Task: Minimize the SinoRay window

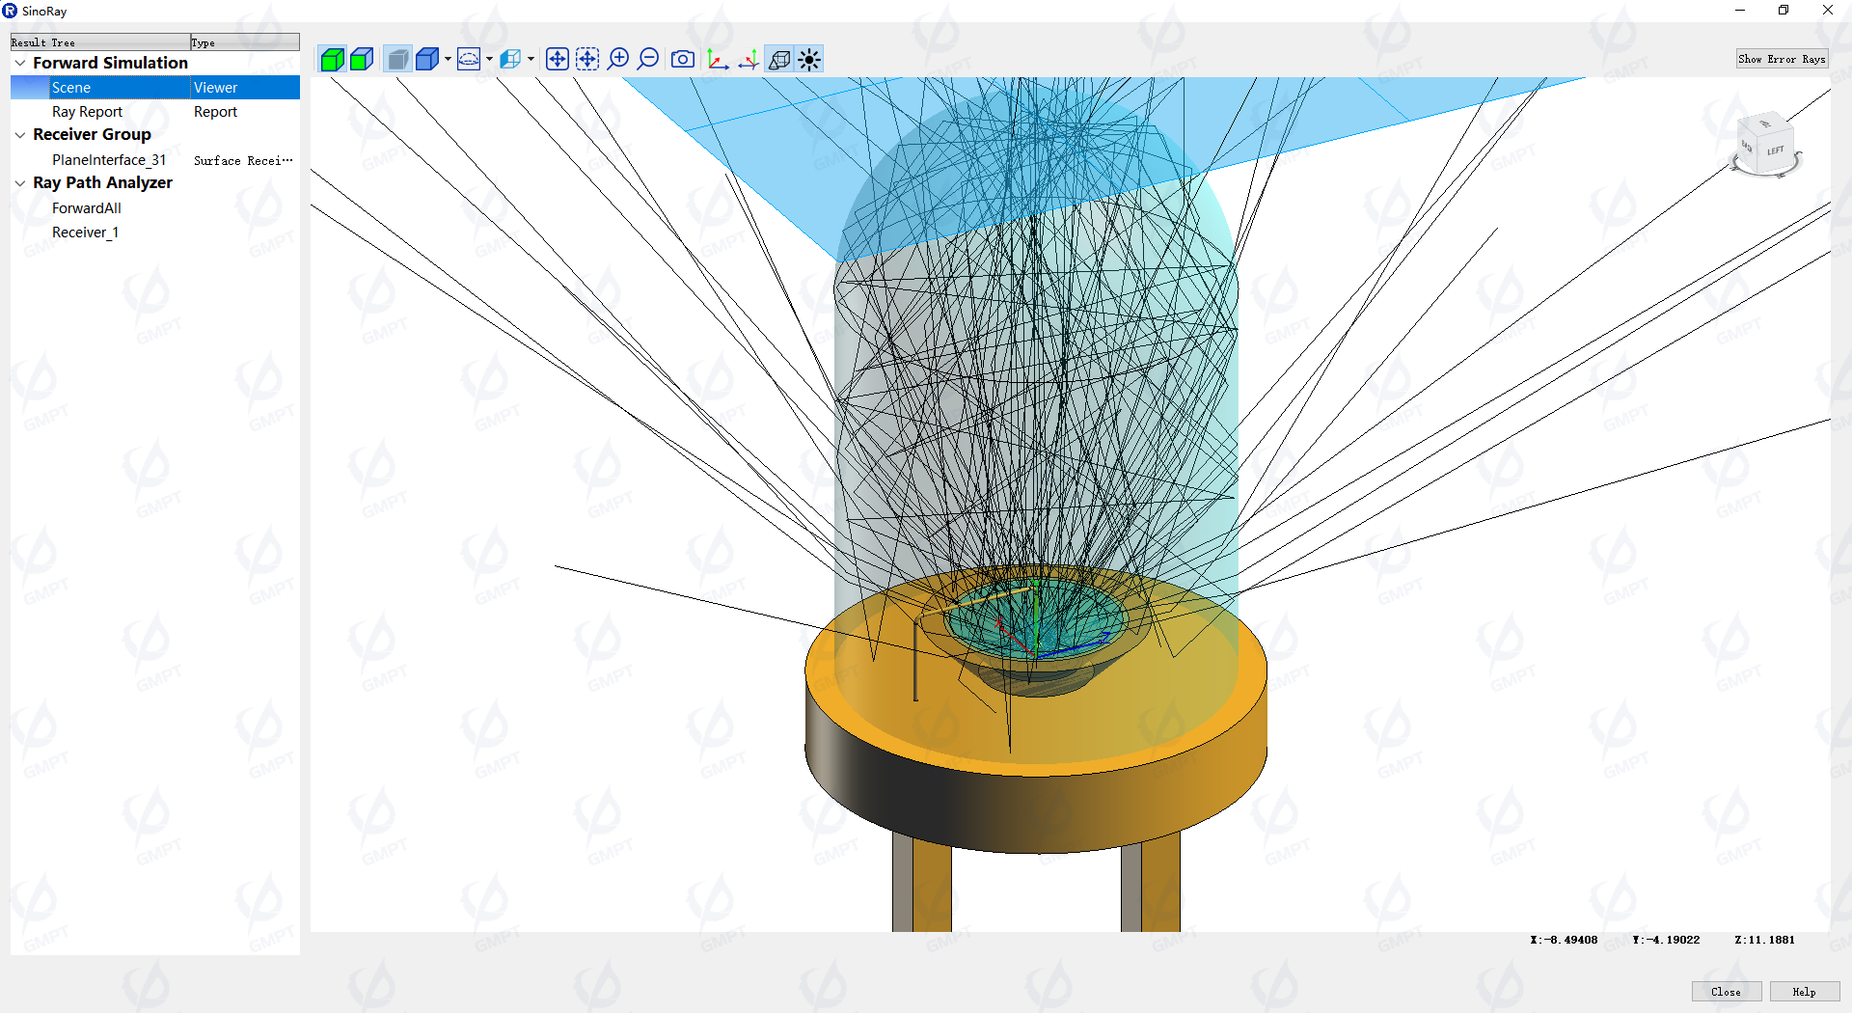Action: point(1740,11)
